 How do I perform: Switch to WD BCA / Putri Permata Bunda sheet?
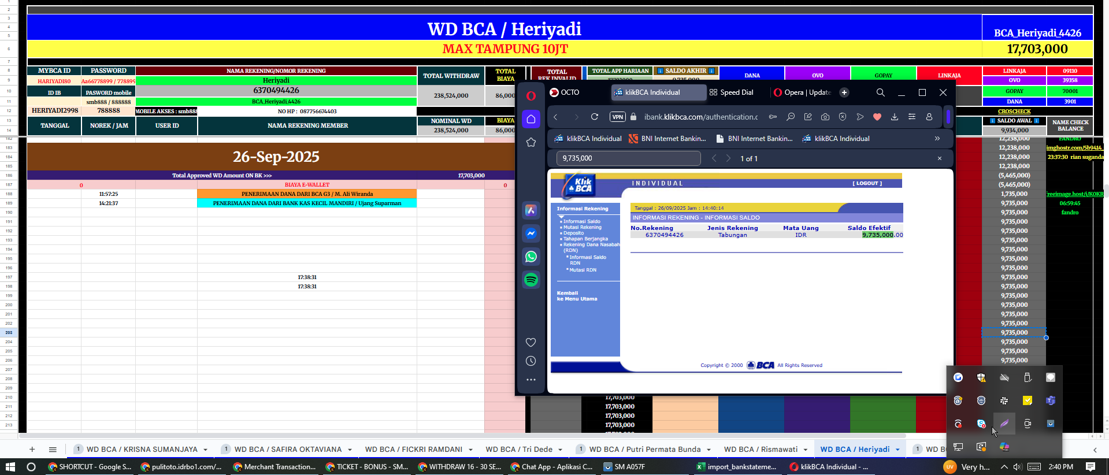click(x=644, y=450)
